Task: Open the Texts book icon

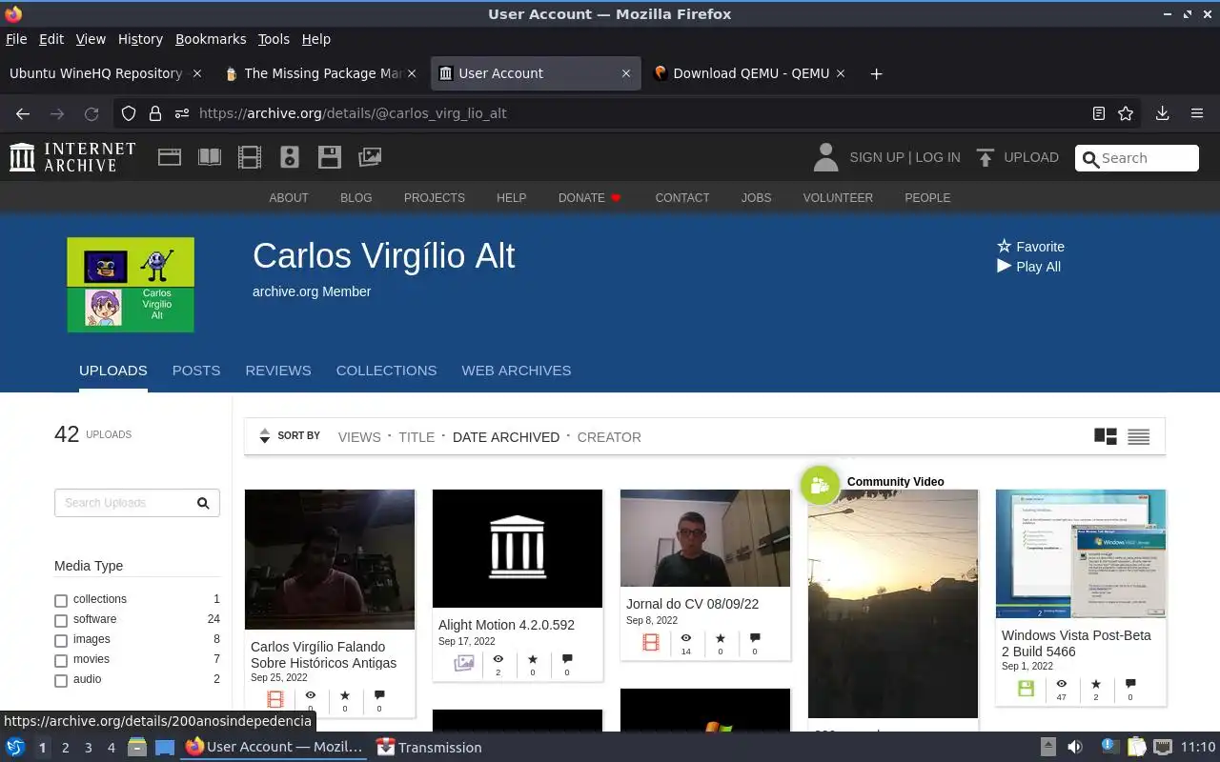Action: pyautogui.click(x=210, y=157)
